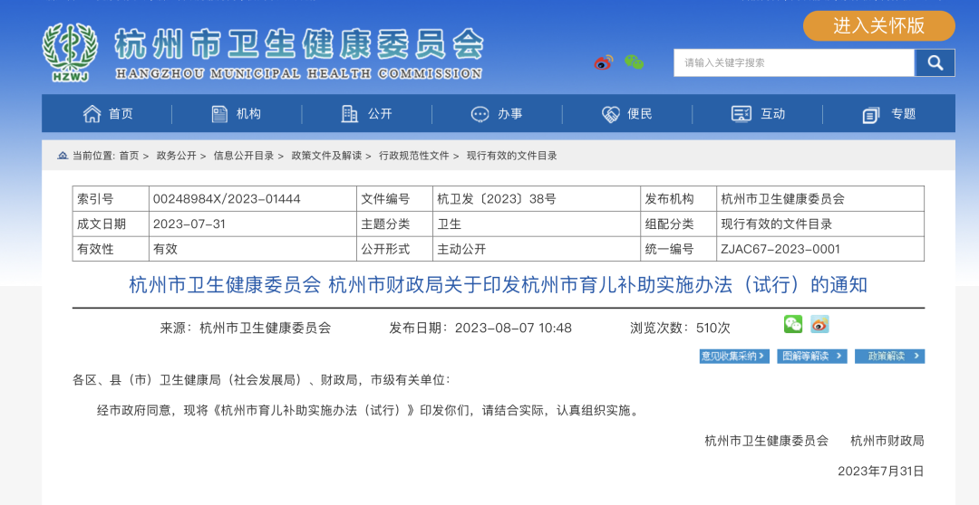Click the paragraph beginning 经市政府同意
This screenshot has width=979, height=505.
pos(368,410)
